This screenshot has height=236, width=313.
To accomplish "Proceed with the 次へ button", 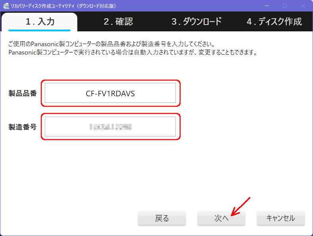I will pos(221,218).
